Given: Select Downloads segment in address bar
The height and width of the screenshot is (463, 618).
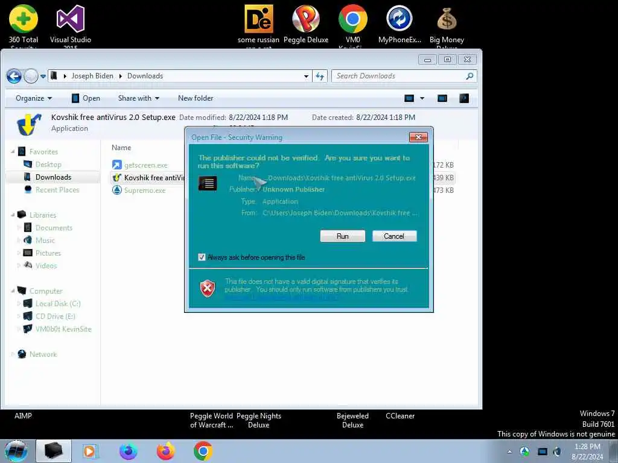Looking at the screenshot, I should point(145,76).
